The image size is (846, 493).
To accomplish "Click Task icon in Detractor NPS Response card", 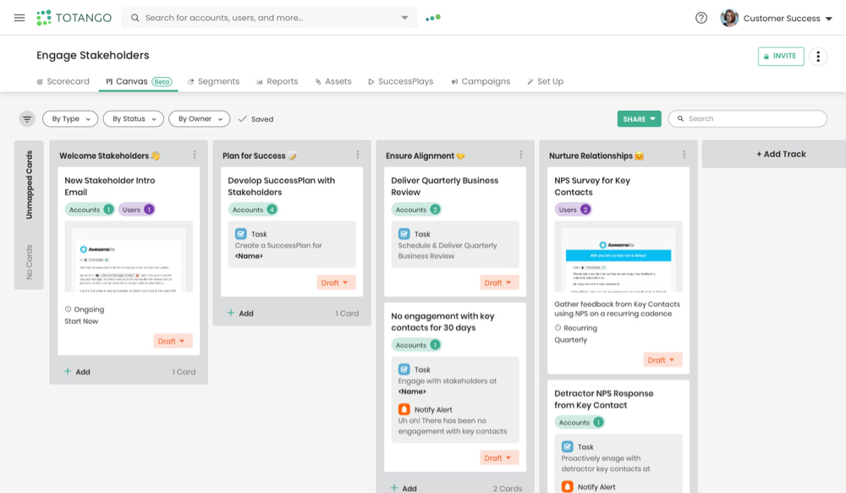I will click(x=568, y=446).
